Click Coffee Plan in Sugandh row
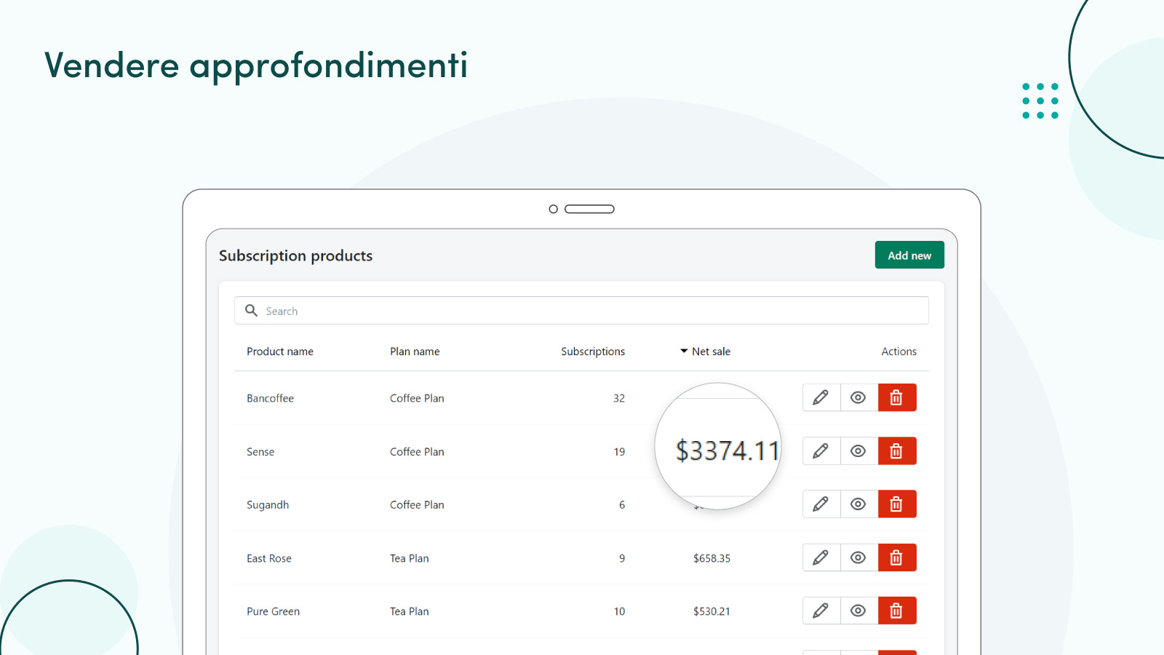1164x655 pixels. 417,505
